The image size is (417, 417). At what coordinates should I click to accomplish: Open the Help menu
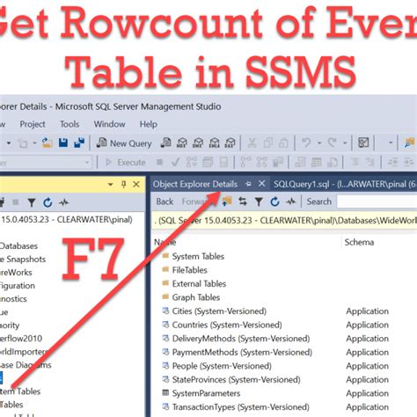(149, 124)
